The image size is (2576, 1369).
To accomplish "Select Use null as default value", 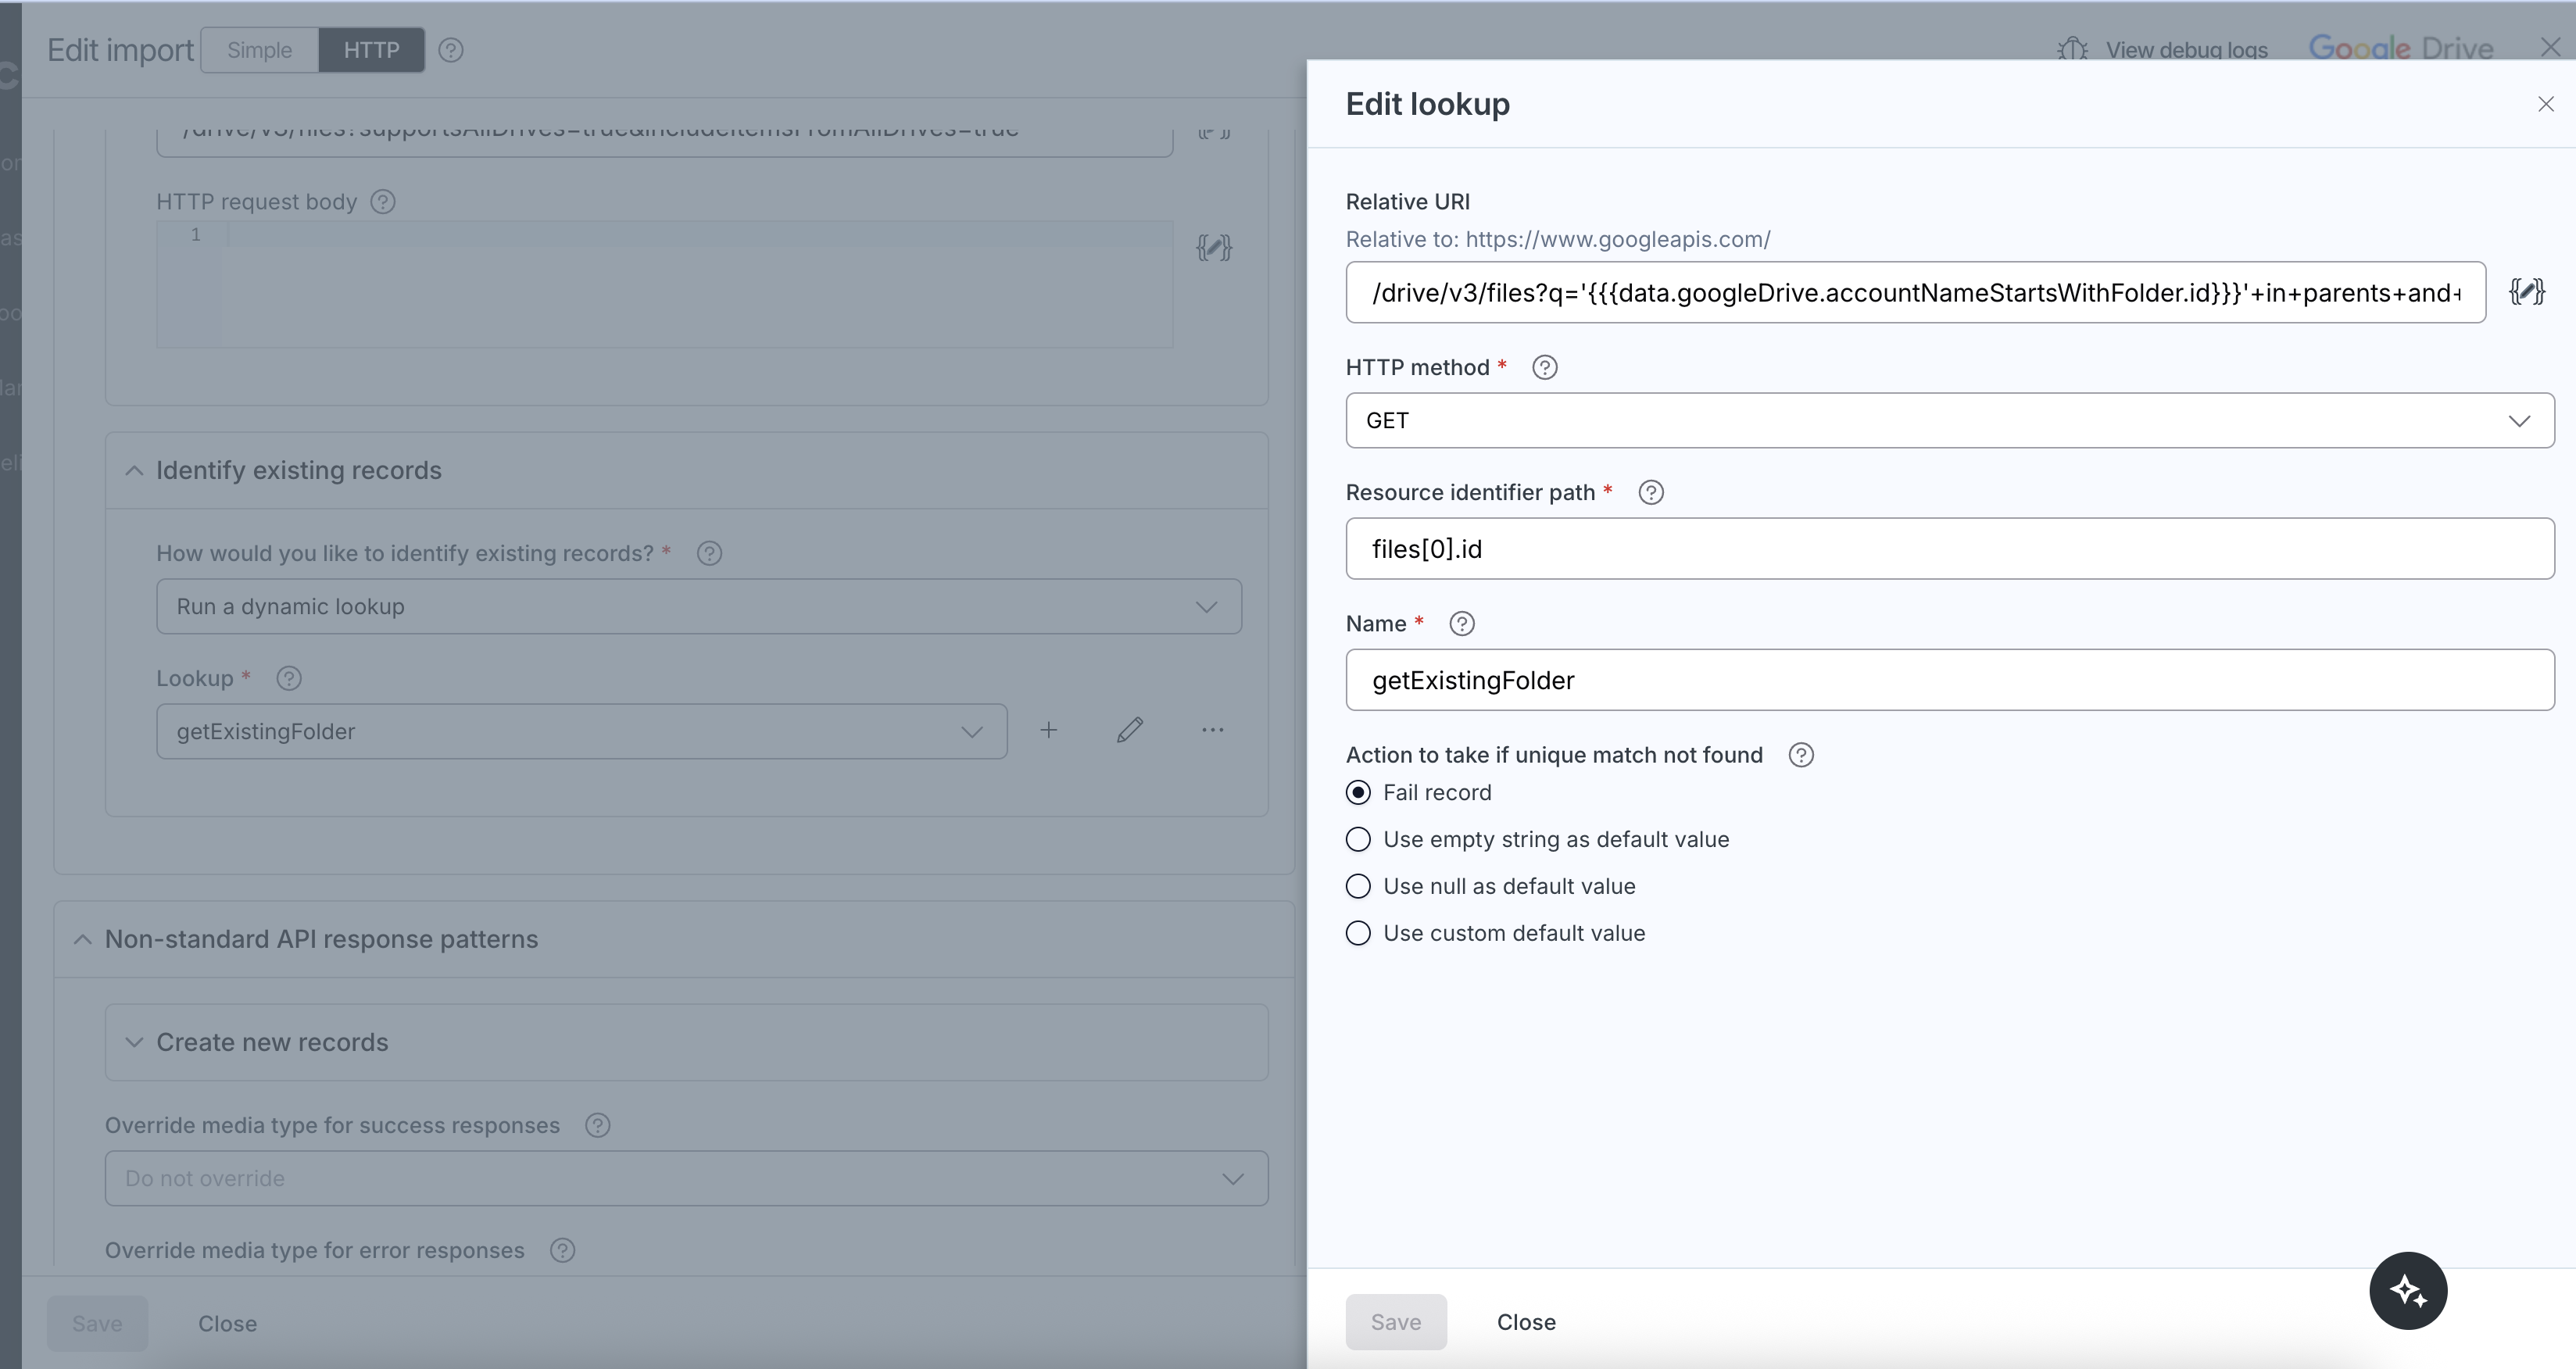I will (x=1358, y=887).
